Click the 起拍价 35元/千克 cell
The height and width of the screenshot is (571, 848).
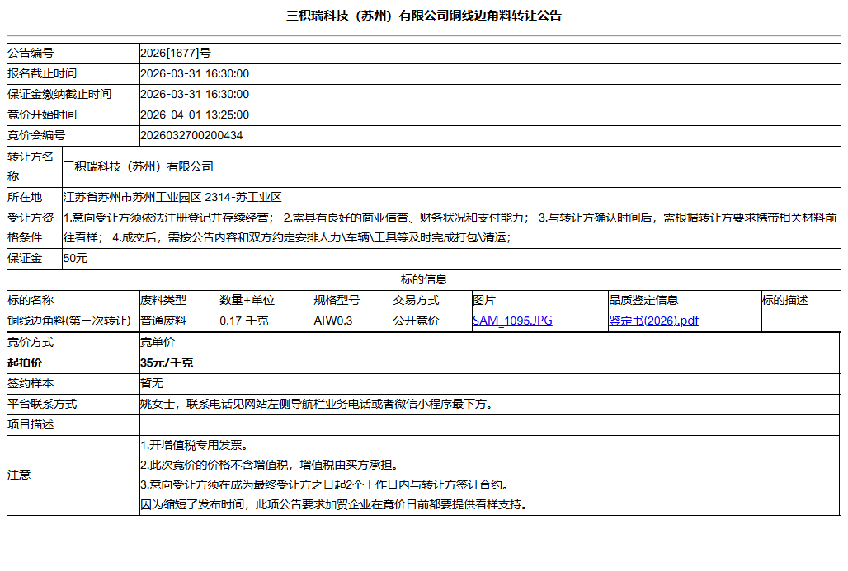[165, 362]
